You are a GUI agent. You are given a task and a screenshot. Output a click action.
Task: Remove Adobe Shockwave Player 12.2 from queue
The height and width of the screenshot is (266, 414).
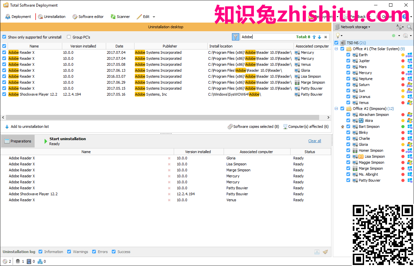169,194
